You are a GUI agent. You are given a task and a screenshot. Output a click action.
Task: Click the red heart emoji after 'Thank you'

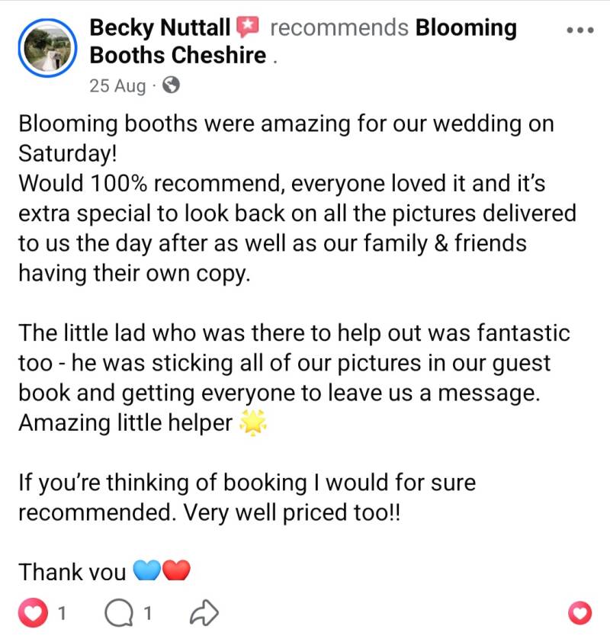[175, 569]
